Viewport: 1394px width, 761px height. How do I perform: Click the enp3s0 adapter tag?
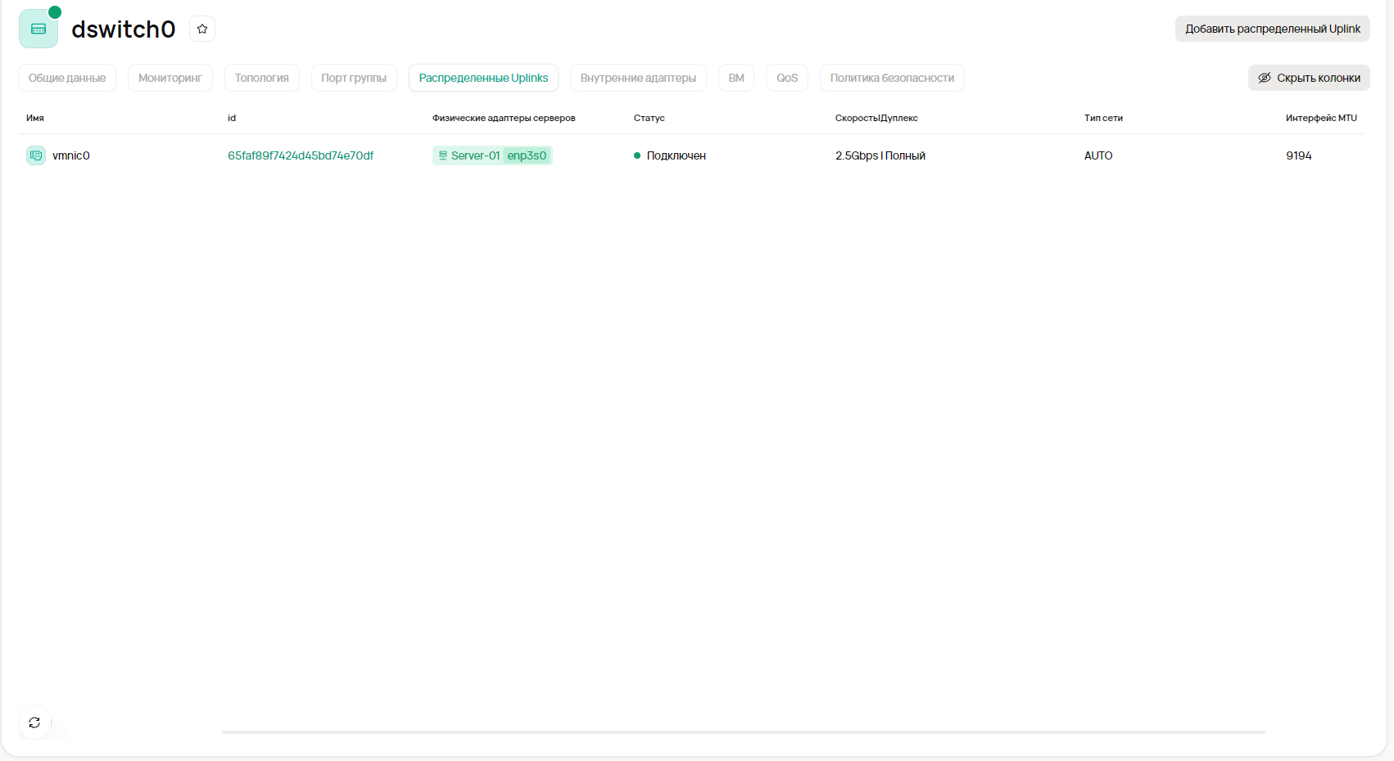pyautogui.click(x=527, y=155)
